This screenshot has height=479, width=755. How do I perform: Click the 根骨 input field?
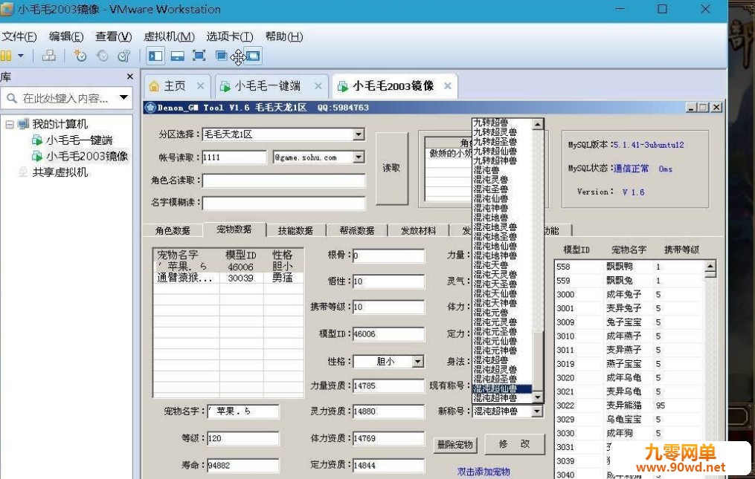[388, 255]
